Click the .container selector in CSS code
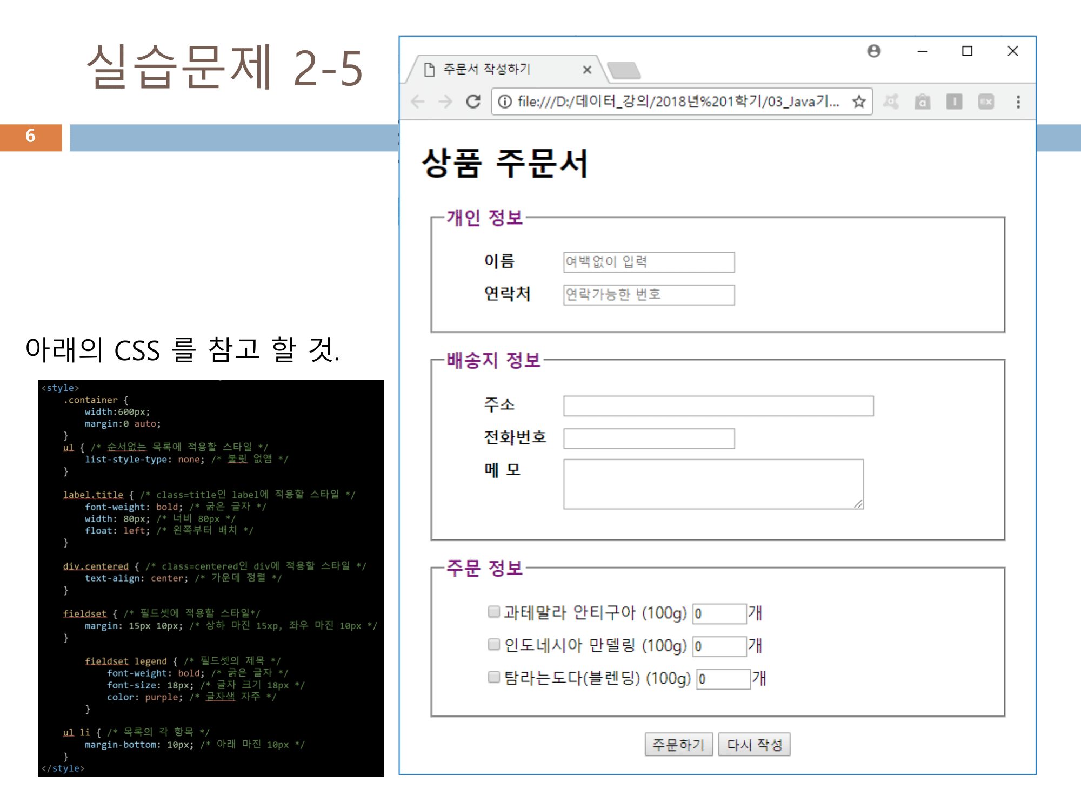Screen dimensions: 1081x810 [x=90, y=400]
